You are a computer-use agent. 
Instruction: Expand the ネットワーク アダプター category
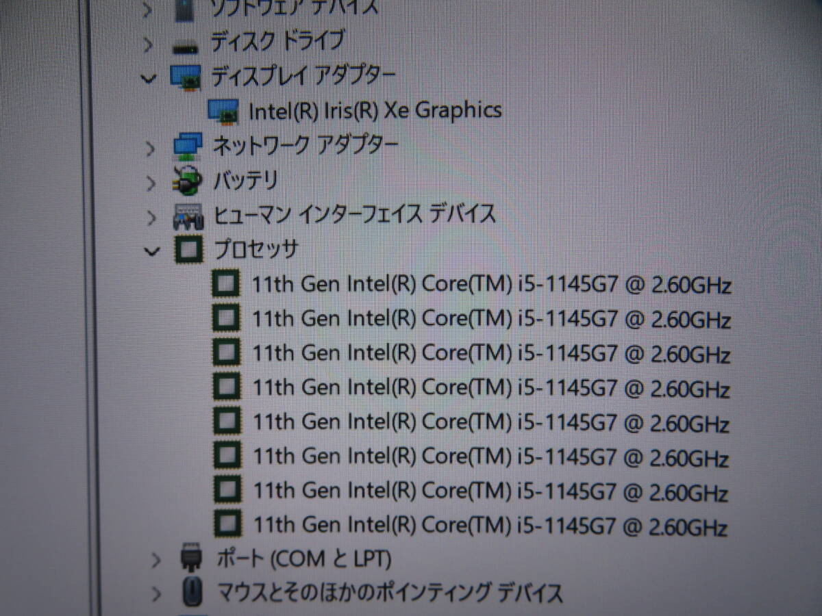click(151, 147)
